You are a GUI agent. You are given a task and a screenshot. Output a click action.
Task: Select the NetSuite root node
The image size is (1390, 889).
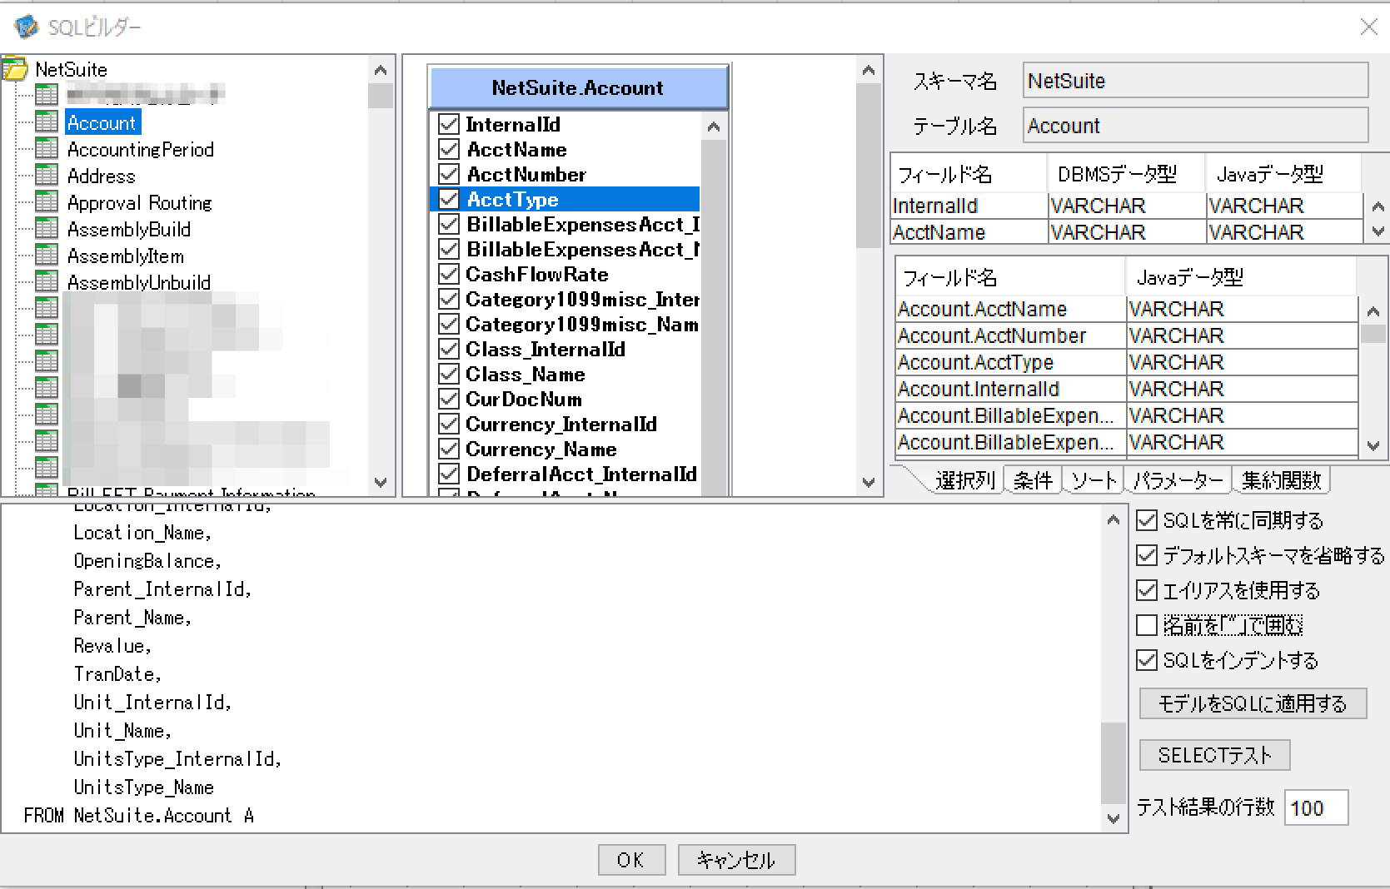(71, 69)
